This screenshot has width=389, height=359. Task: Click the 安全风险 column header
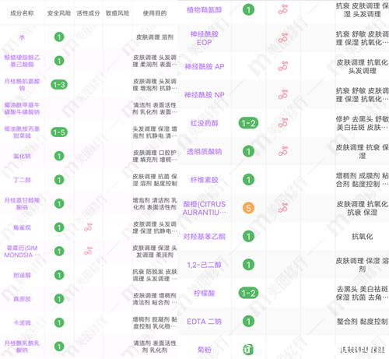59,13
